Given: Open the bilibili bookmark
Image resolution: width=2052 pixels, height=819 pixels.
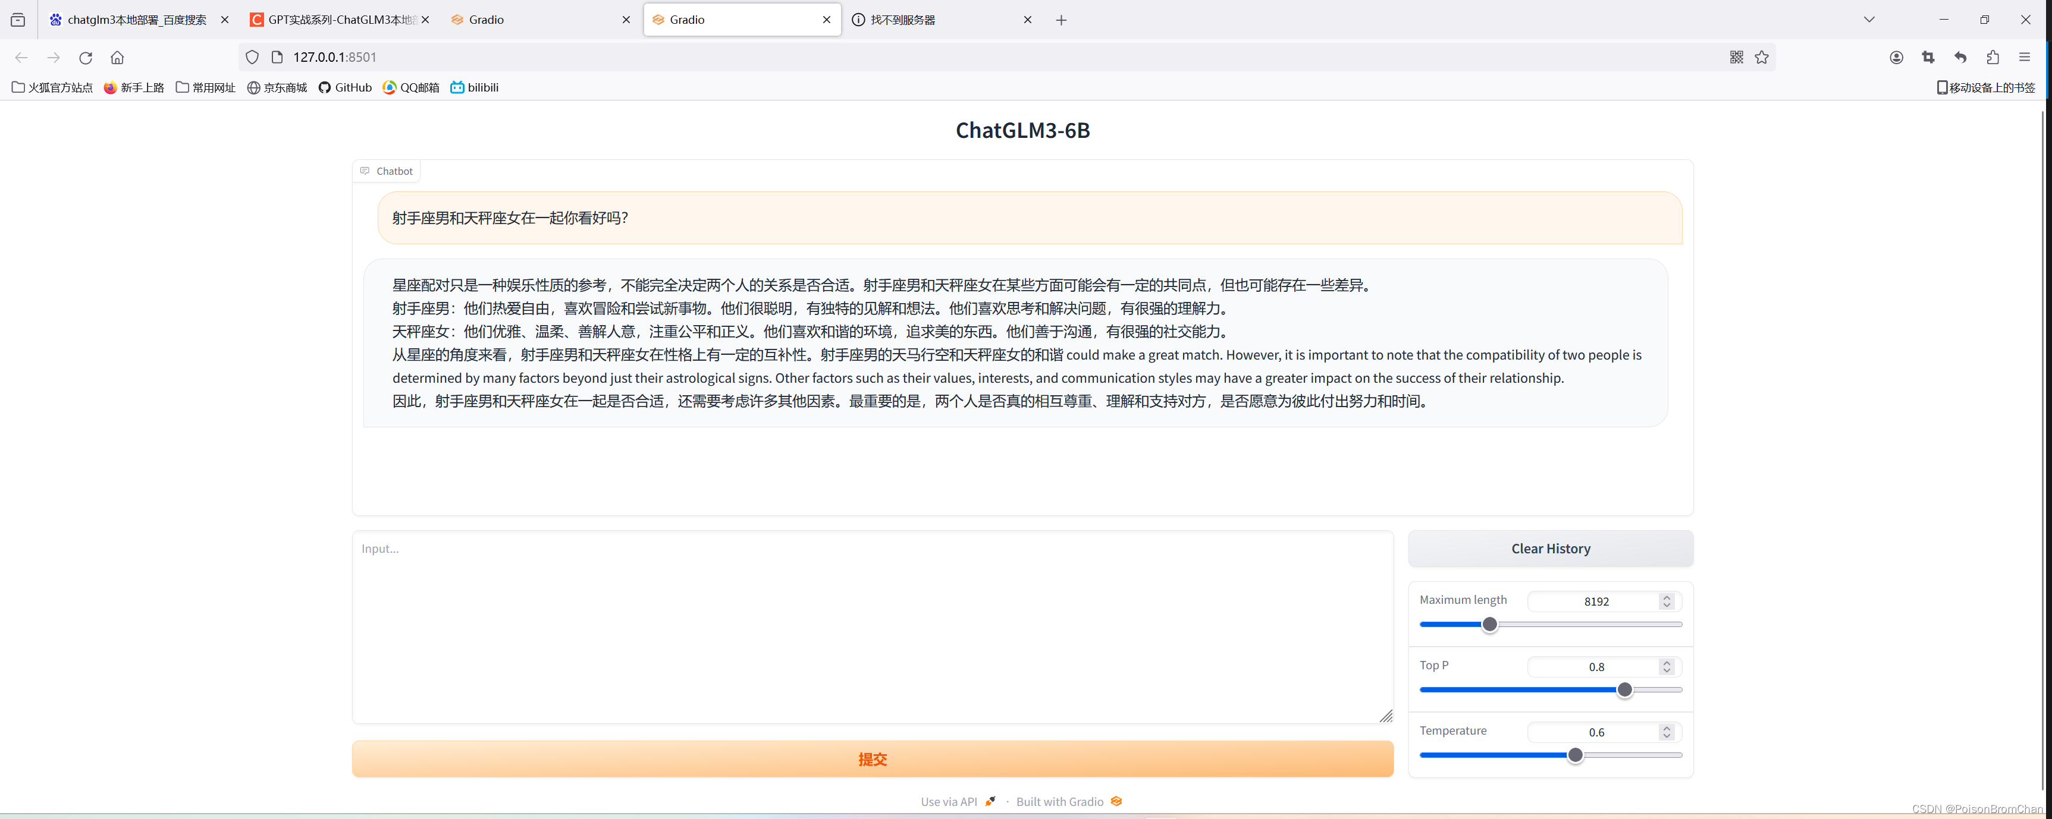Looking at the screenshot, I should click(x=475, y=87).
